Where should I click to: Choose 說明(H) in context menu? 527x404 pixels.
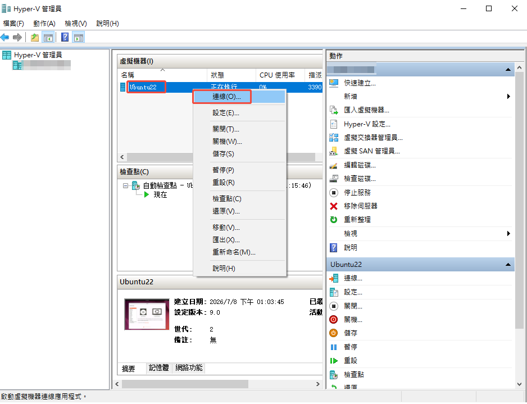(239, 269)
